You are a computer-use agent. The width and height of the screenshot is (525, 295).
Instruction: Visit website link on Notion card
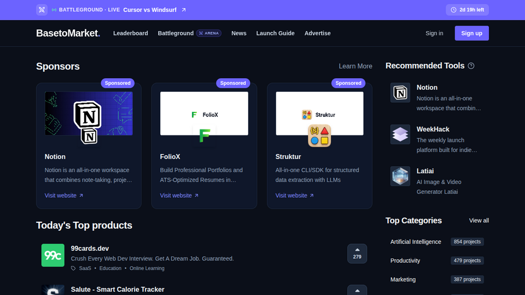pyautogui.click(x=63, y=196)
